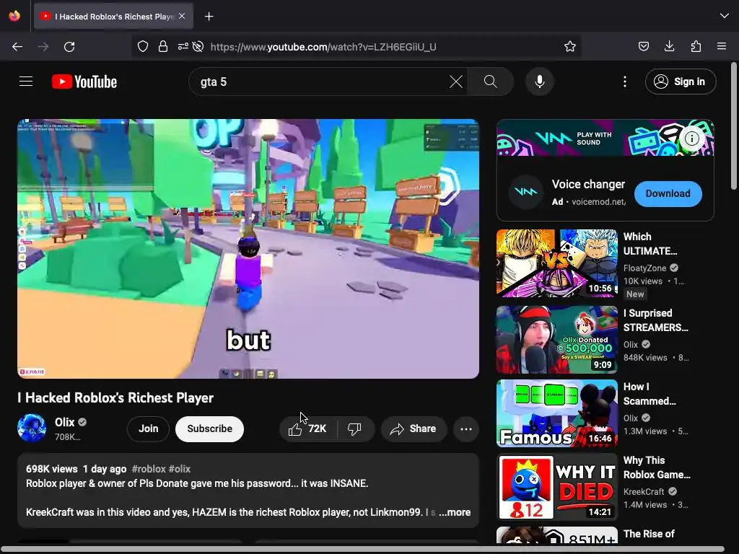Open KreekCraft channel name

pyautogui.click(x=644, y=491)
